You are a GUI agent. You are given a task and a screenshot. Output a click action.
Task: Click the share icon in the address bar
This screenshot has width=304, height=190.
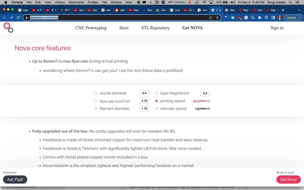point(211,18)
